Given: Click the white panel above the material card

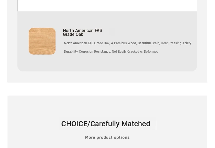Looking at the screenshot, I should (107, 5).
